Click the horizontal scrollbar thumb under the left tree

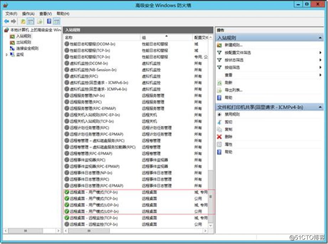point(26,231)
